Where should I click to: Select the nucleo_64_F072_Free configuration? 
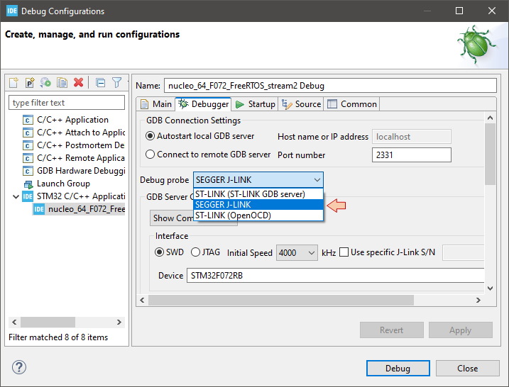coord(79,209)
